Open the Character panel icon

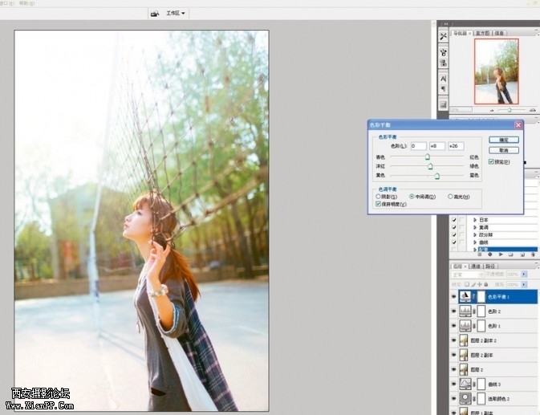point(443,79)
